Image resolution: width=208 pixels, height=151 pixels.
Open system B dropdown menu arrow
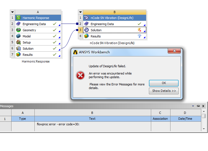(x=80, y=12)
